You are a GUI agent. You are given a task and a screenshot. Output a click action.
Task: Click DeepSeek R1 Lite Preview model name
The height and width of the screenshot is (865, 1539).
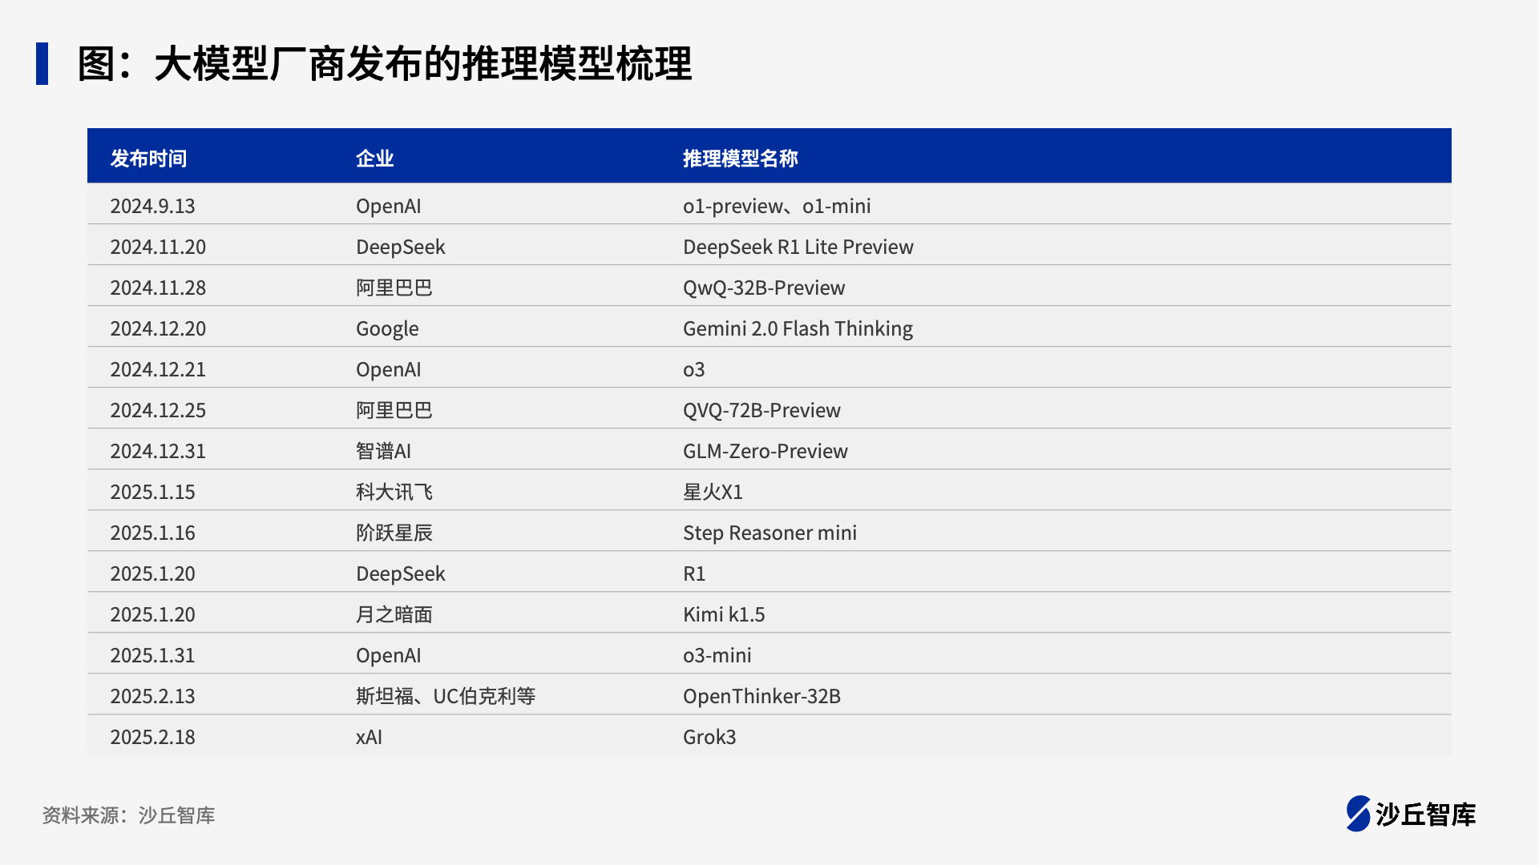[x=798, y=247]
